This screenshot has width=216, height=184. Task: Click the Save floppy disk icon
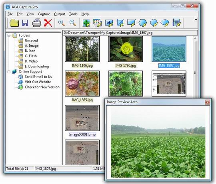coord(25,23)
